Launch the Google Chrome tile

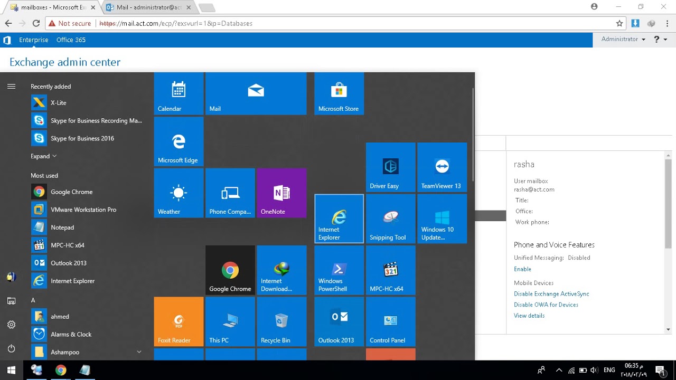click(x=230, y=270)
